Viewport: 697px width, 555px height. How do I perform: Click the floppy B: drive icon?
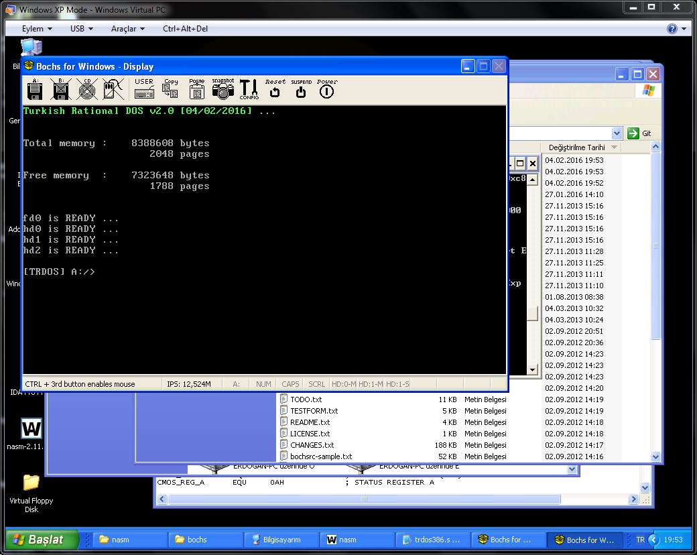pos(61,89)
